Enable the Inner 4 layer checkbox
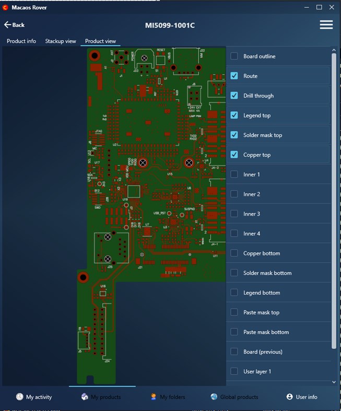Viewport: 341px width, 411px height. tap(234, 233)
